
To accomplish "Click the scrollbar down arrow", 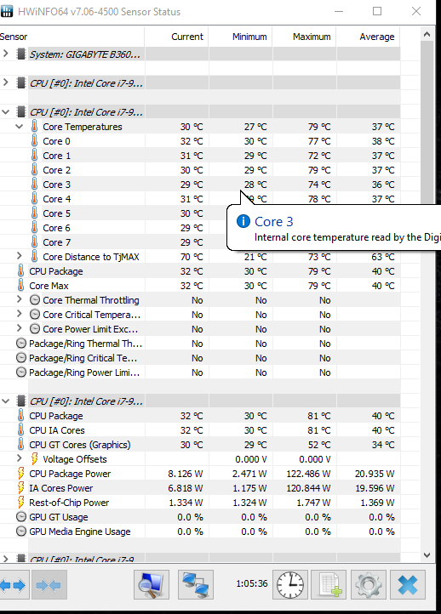I will [427, 554].
